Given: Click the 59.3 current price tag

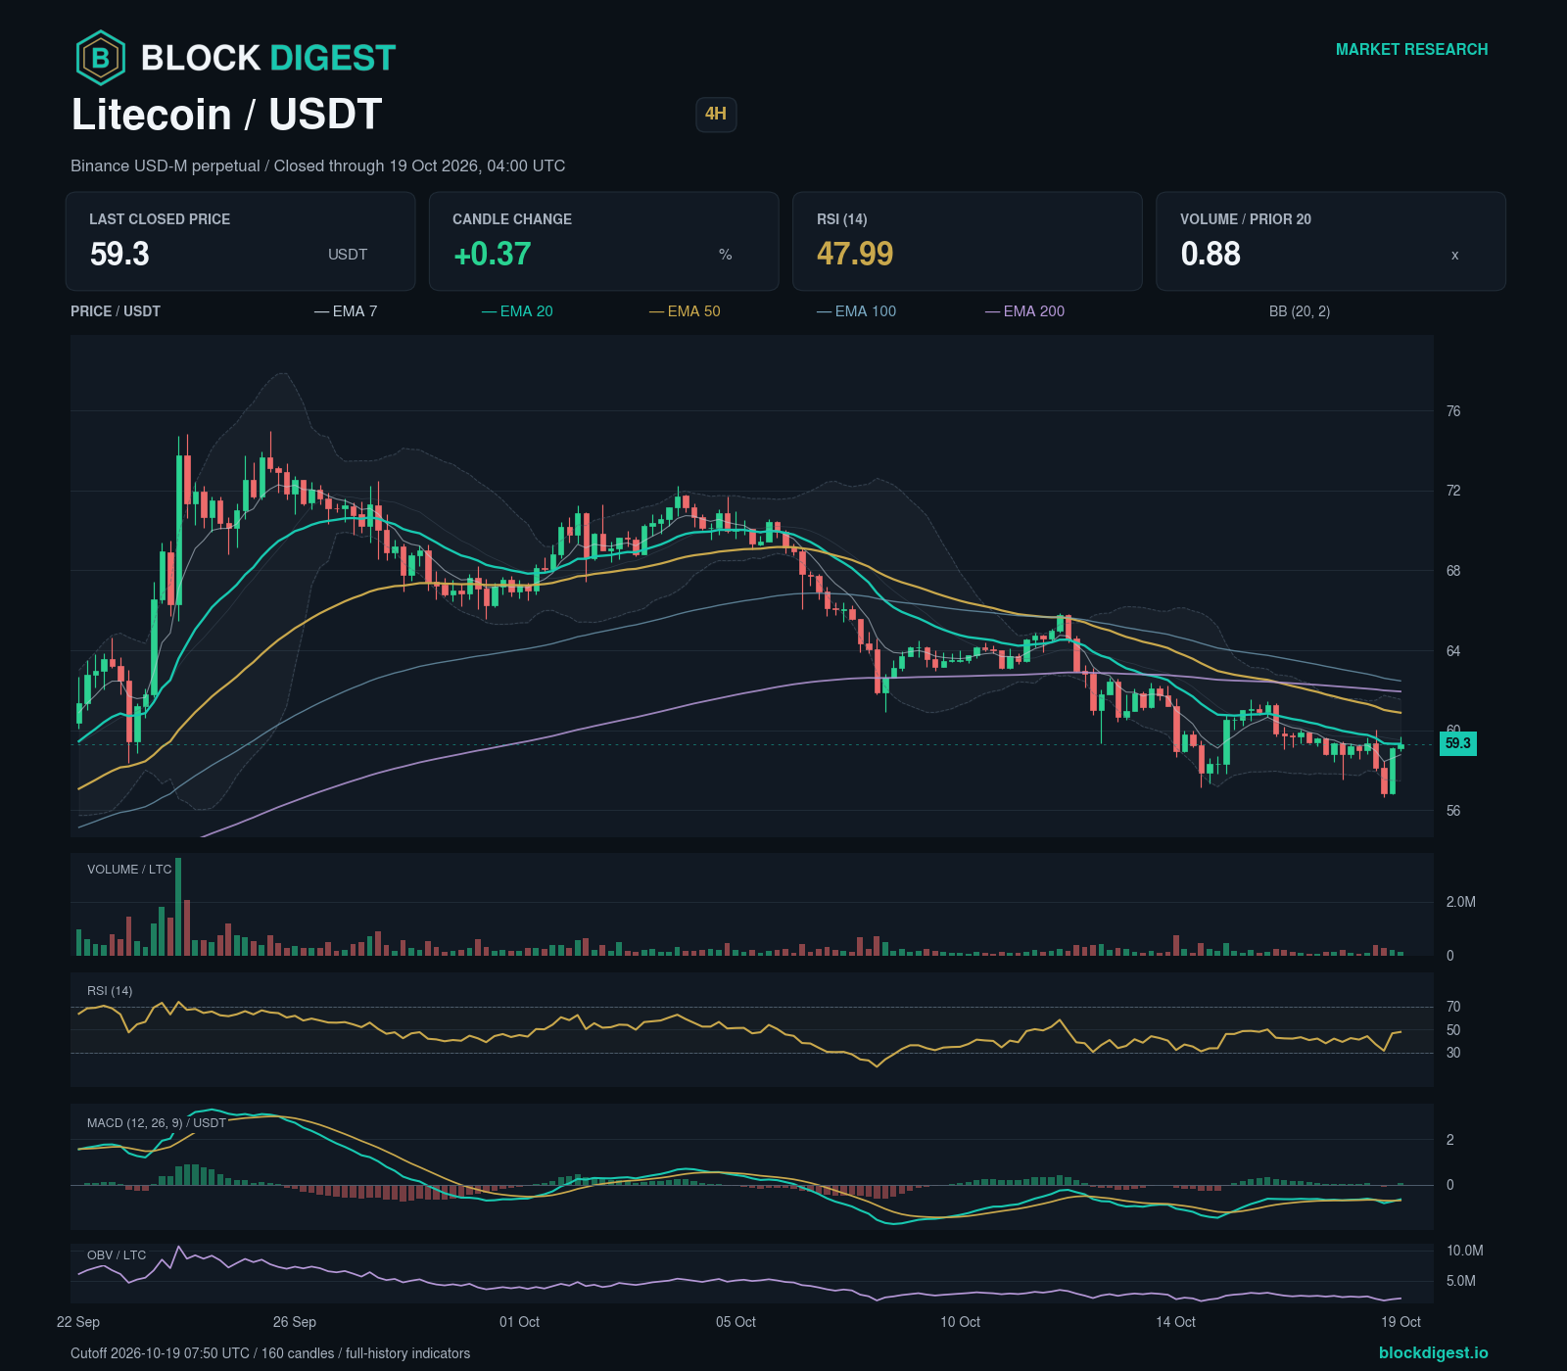Looking at the screenshot, I should (x=1457, y=743).
